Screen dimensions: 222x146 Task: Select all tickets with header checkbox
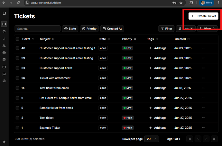coord(17,39)
